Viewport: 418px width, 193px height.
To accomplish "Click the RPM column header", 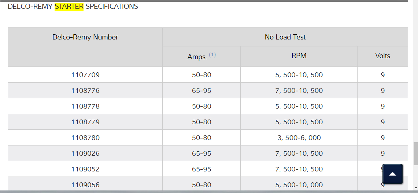I will click(299, 56).
